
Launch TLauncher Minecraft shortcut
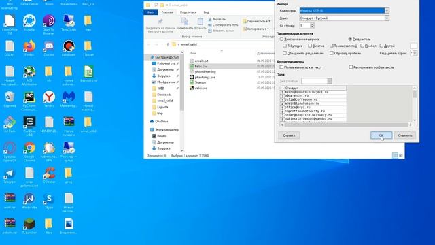click(29, 226)
